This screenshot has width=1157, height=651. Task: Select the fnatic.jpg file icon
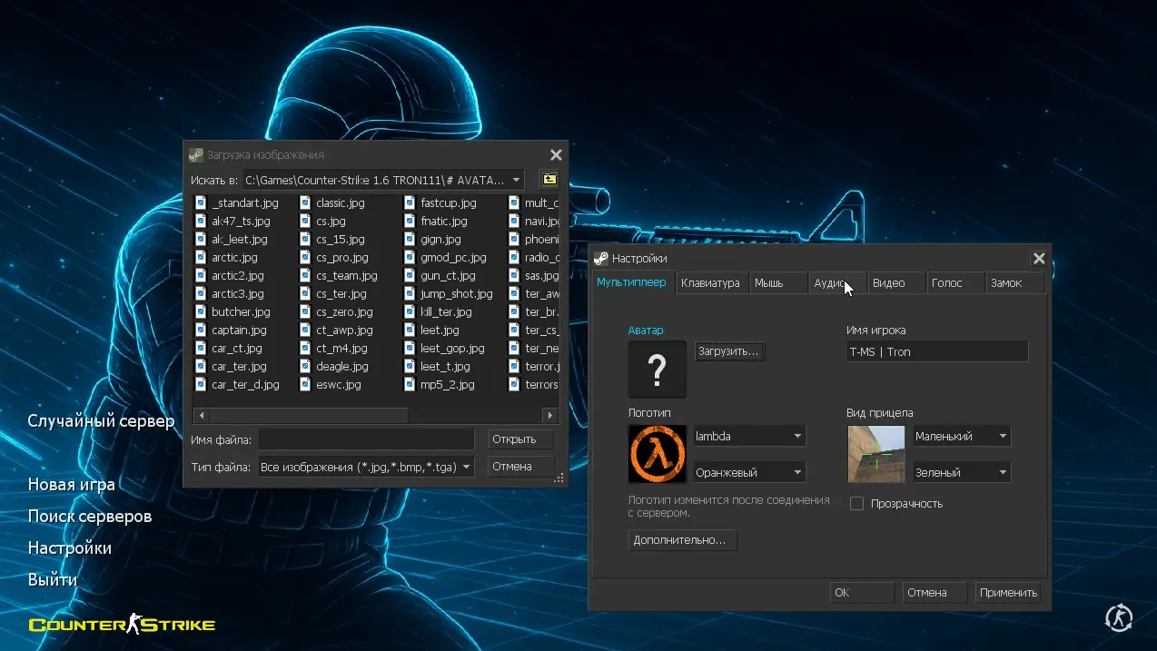click(x=410, y=222)
